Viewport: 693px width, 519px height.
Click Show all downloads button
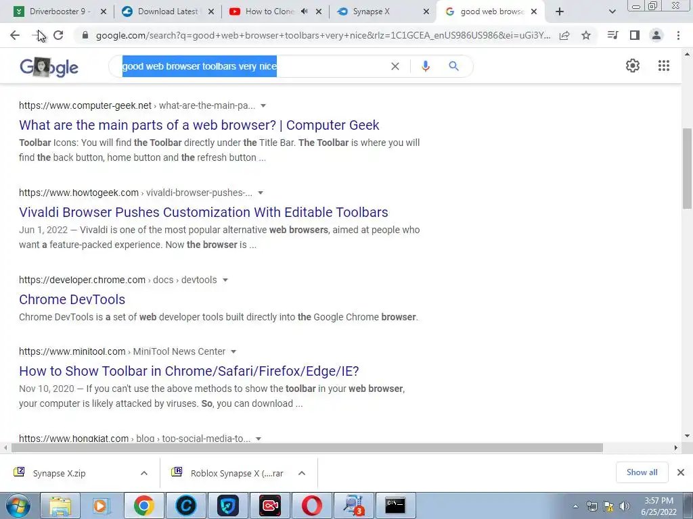tap(642, 472)
